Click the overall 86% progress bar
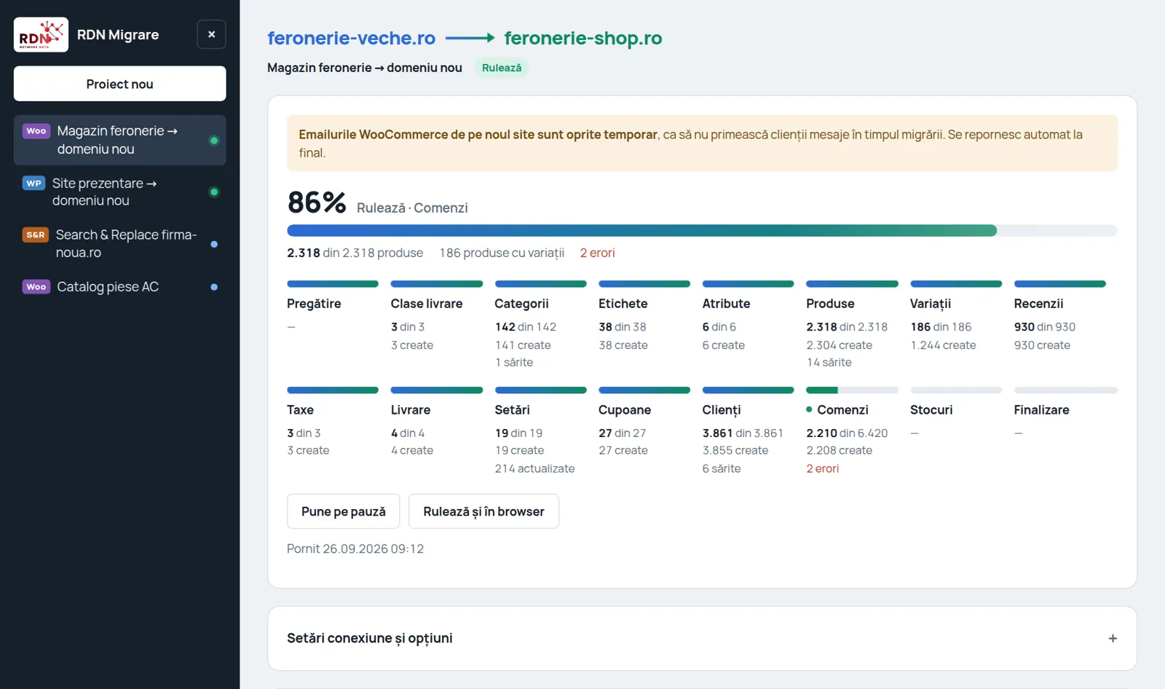 coord(702,231)
